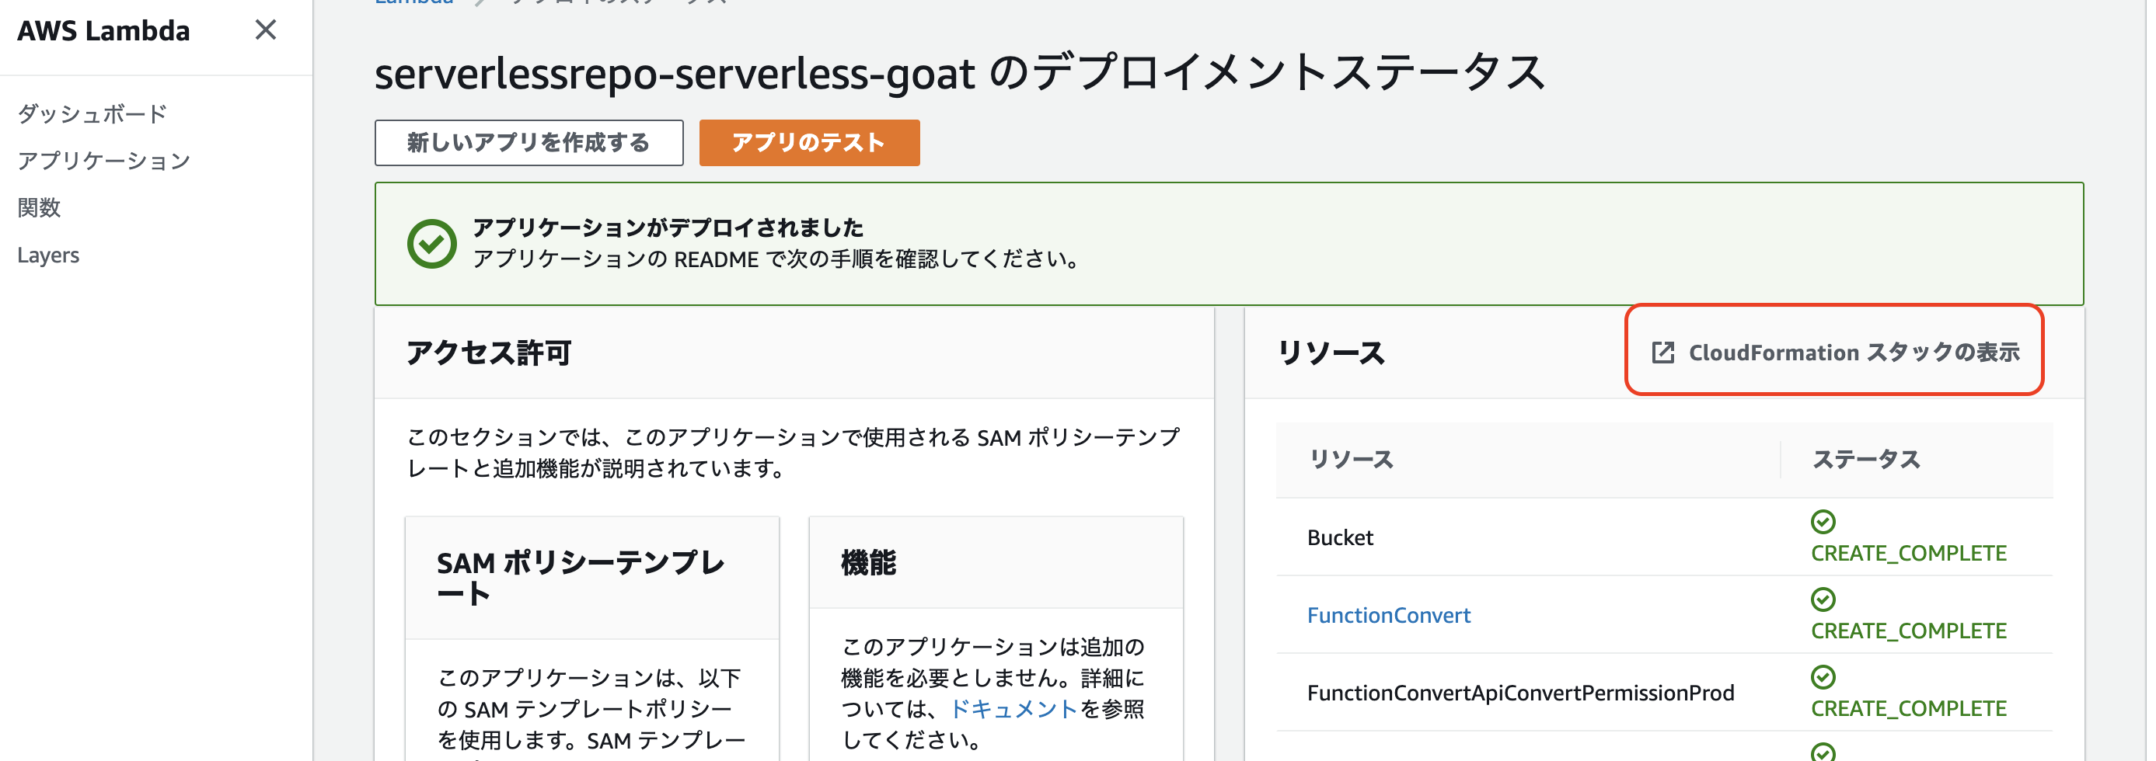Click the green success checkmark in deploy banner

(x=432, y=243)
